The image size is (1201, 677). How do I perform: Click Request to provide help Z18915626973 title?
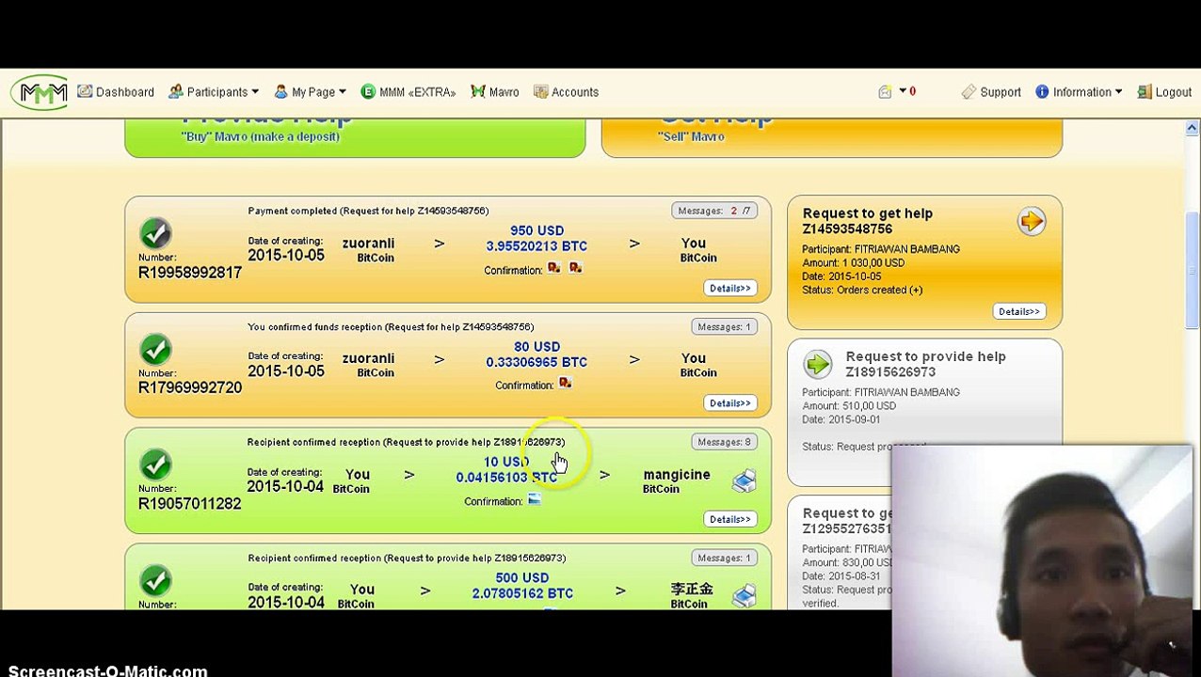coord(925,364)
